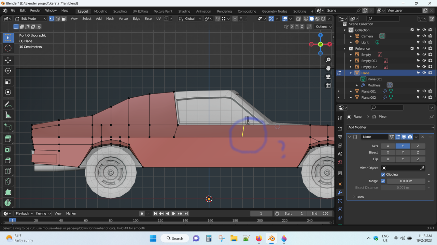The image size is (437, 245).
Task: Expand the Plane.002 outliner item
Action: [x=351, y=97]
